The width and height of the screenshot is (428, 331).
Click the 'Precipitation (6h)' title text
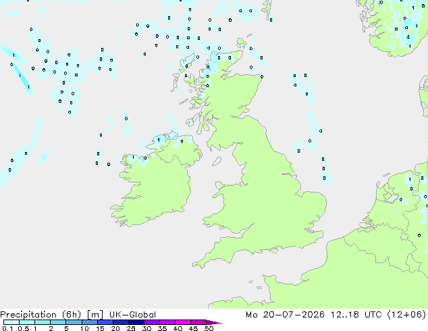click(x=41, y=315)
